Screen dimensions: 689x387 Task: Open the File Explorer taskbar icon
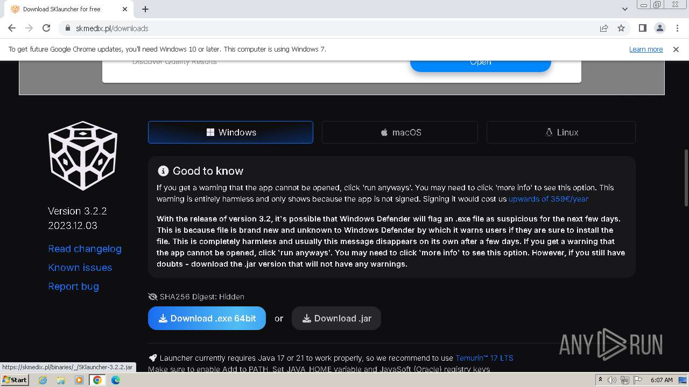(x=61, y=380)
